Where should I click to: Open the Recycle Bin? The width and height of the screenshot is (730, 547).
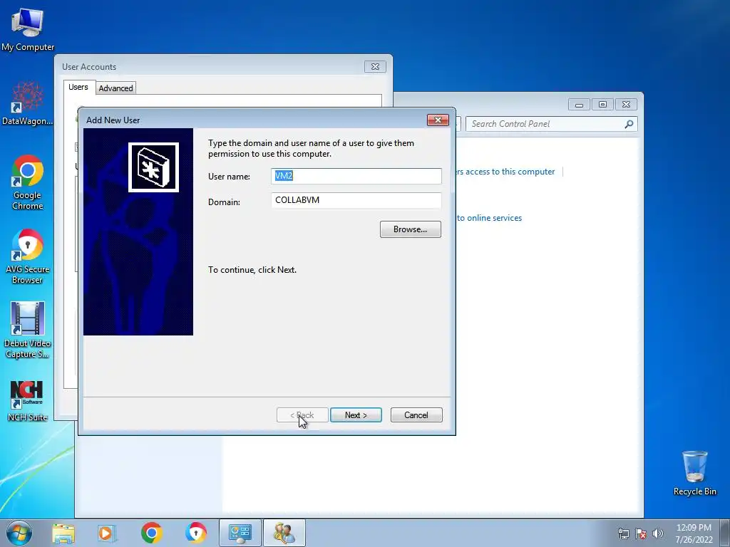pyautogui.click(x=694, y=473)
